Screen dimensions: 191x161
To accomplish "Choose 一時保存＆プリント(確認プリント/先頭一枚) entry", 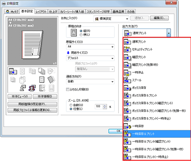I will click(x=157, y=149).
